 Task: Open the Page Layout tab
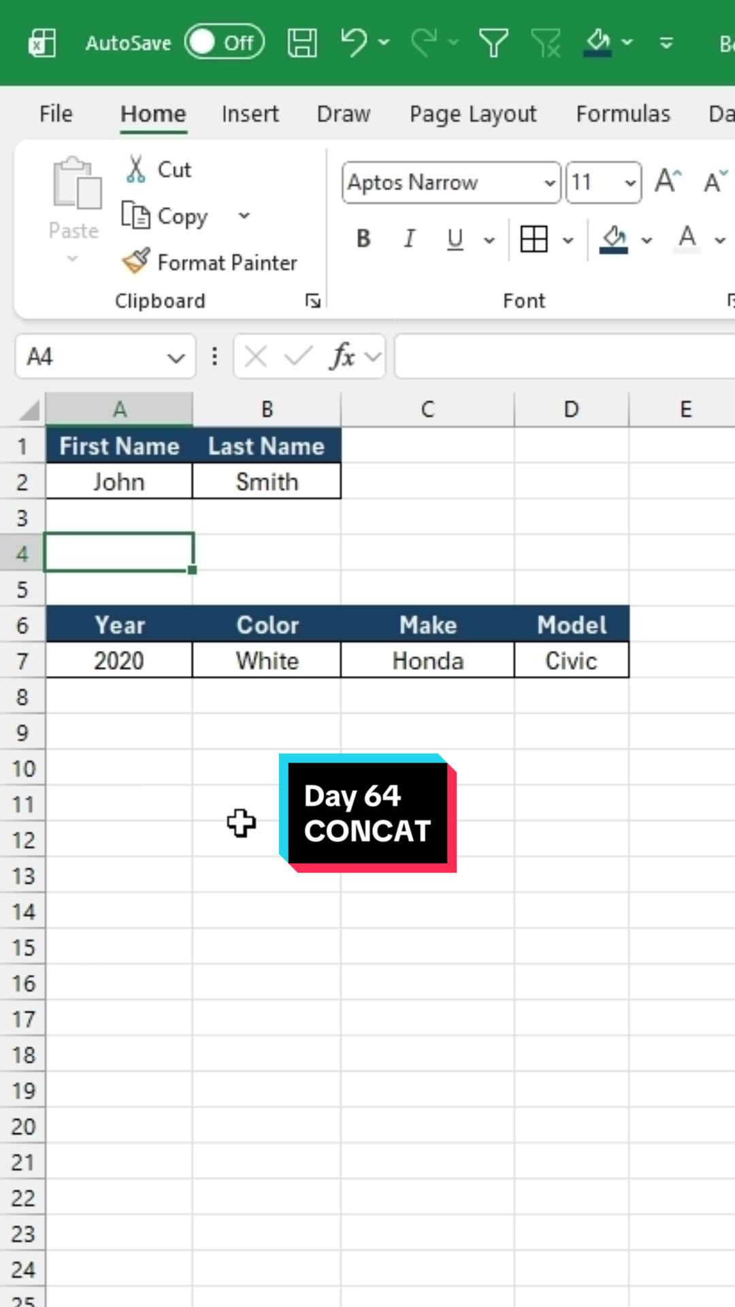pos(473,114)
